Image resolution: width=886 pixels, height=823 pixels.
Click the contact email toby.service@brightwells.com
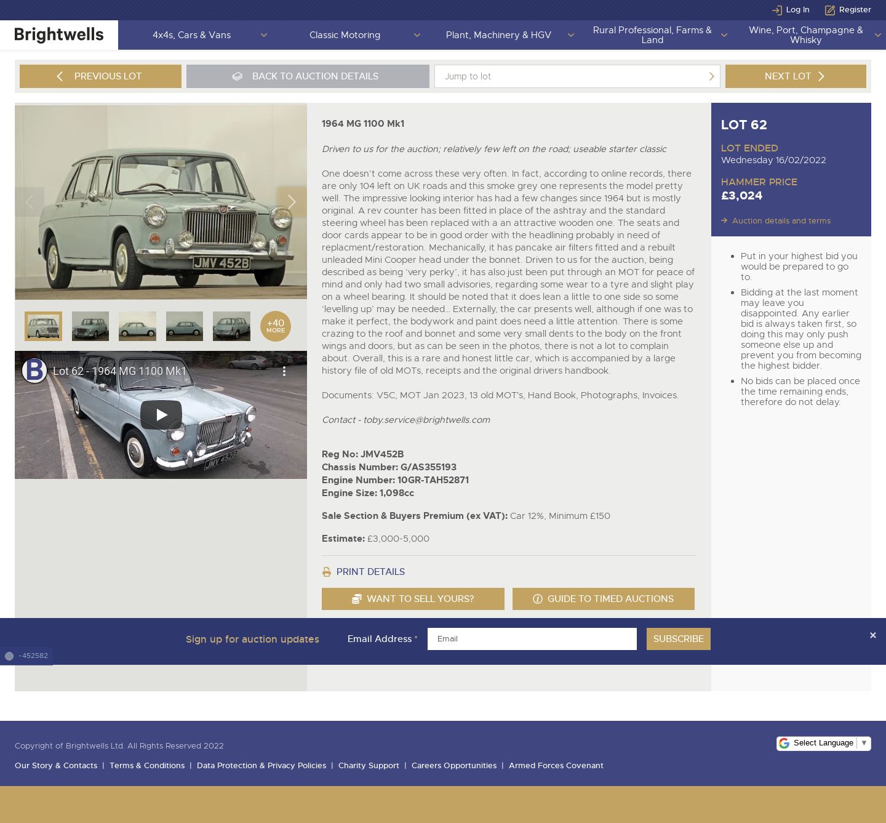426,420
